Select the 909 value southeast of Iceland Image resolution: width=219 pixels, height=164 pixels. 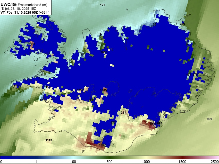click(209, 119)
